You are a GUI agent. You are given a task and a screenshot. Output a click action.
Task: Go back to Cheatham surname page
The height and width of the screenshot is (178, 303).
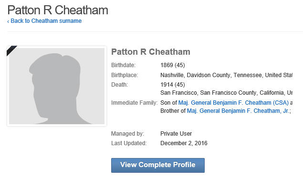(46, 21)
